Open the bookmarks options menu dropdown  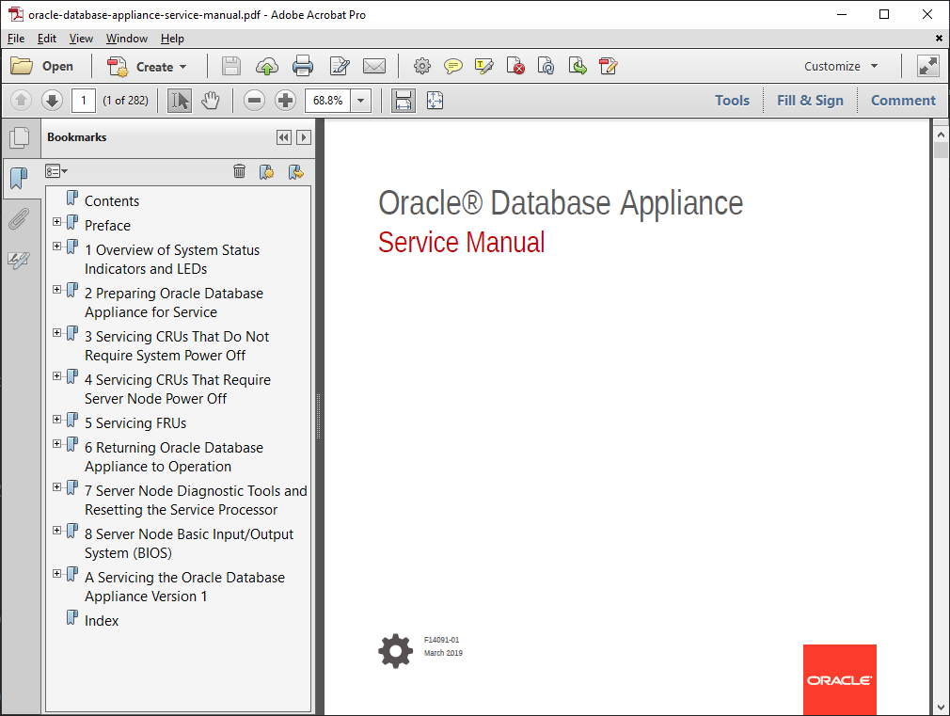[56, 171]
